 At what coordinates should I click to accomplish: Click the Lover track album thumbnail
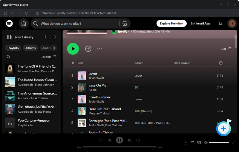click(x=82, y=75)
